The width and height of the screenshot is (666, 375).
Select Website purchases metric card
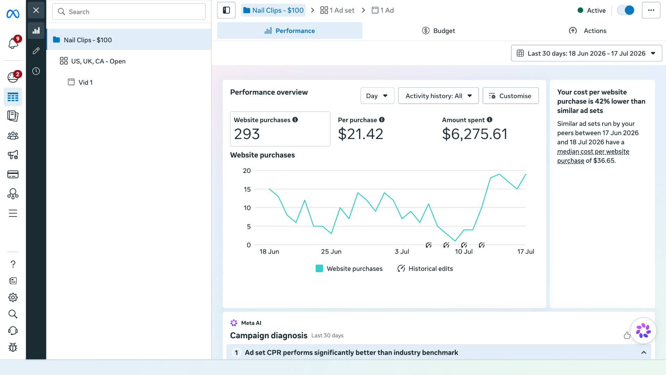(x=280, y=129)
